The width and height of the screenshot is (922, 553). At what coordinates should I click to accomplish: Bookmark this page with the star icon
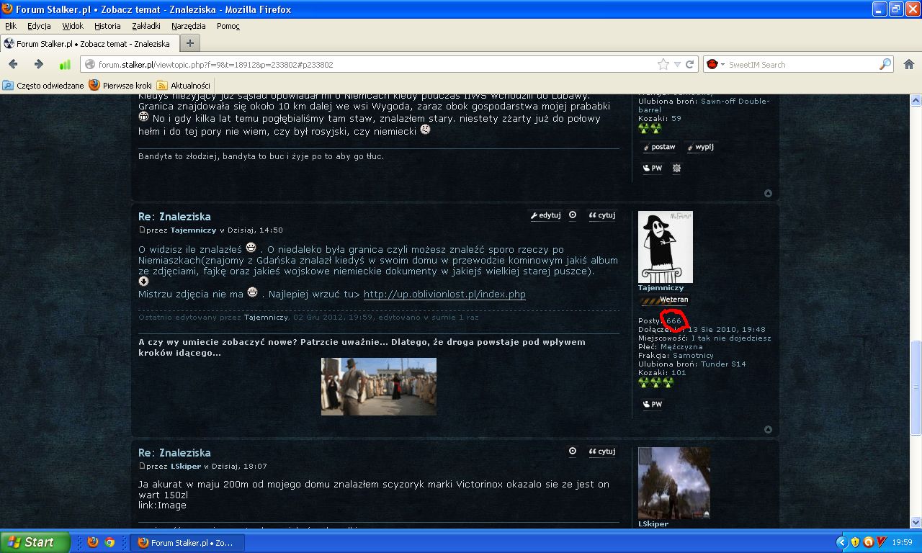[663, 64]
